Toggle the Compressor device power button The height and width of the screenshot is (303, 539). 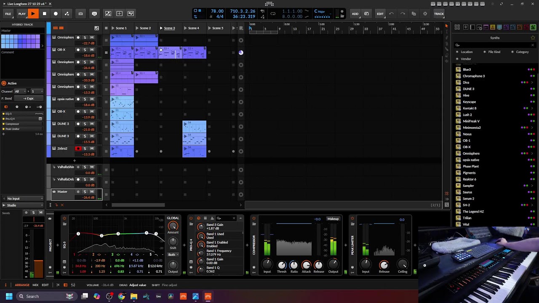coord(254,218)
